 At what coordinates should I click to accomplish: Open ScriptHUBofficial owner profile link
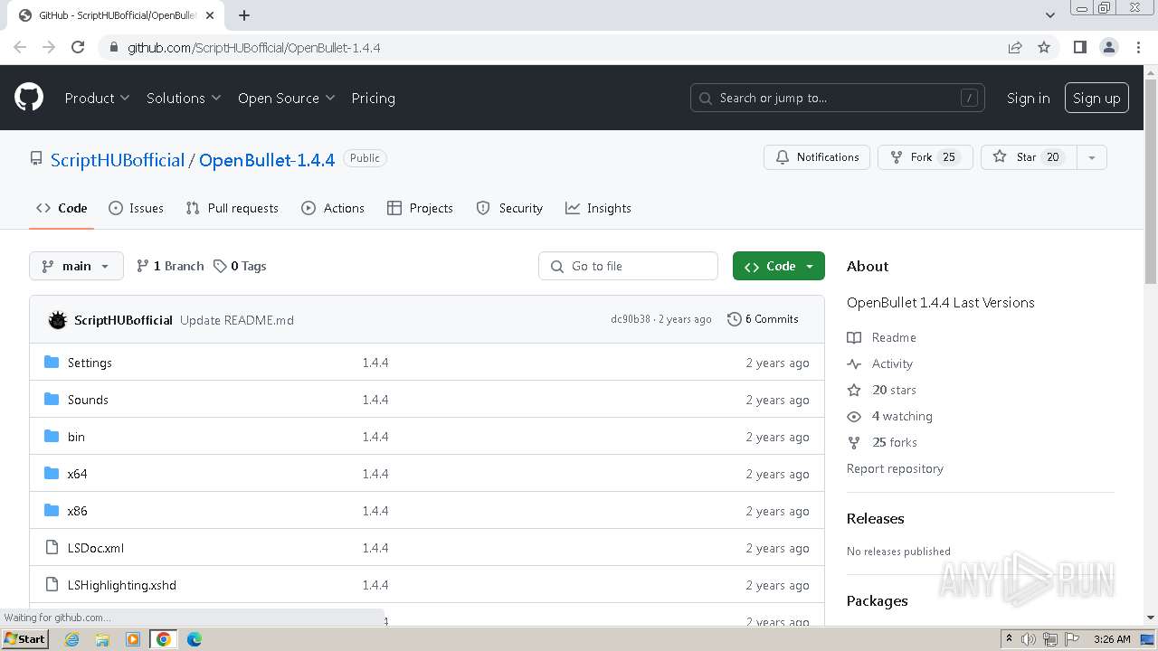pos(118,160)
